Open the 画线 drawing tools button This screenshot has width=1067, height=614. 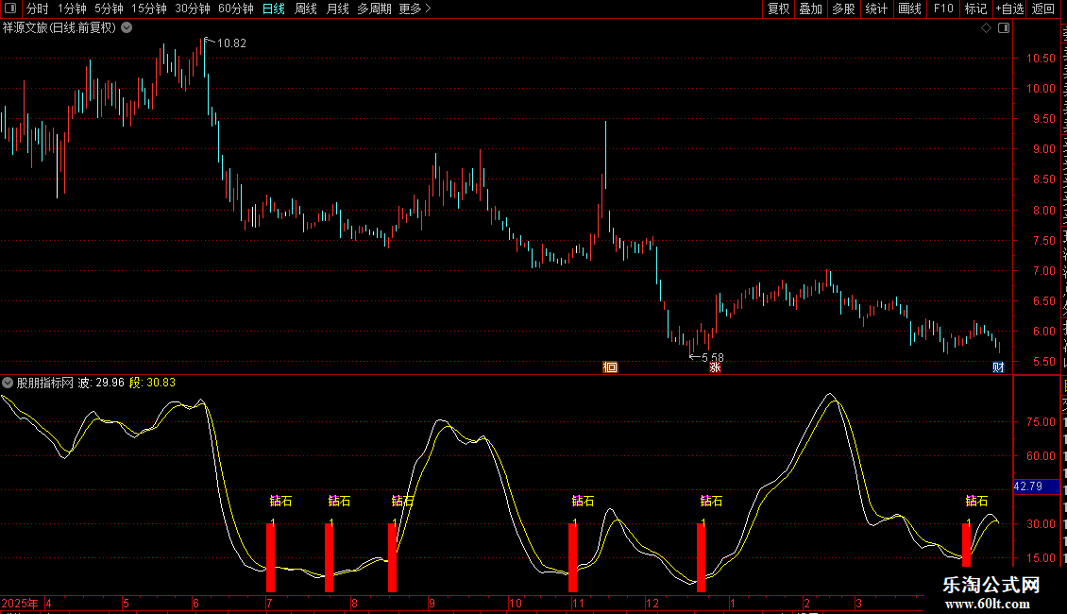[x=910, y=9]
